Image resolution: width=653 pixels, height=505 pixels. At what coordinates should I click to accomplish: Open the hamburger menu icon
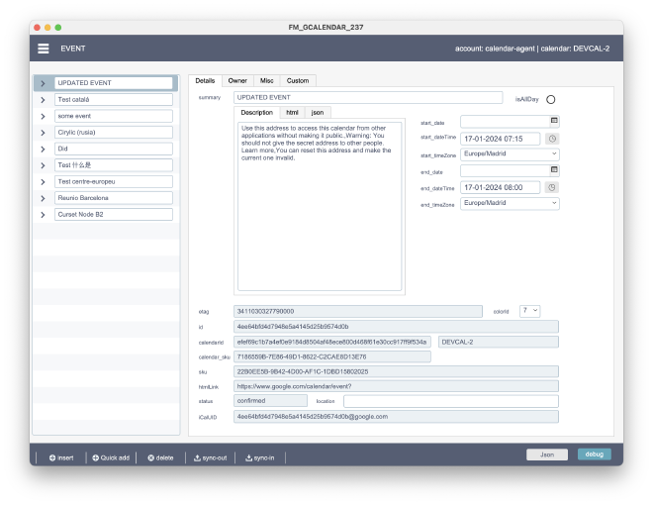44,49
